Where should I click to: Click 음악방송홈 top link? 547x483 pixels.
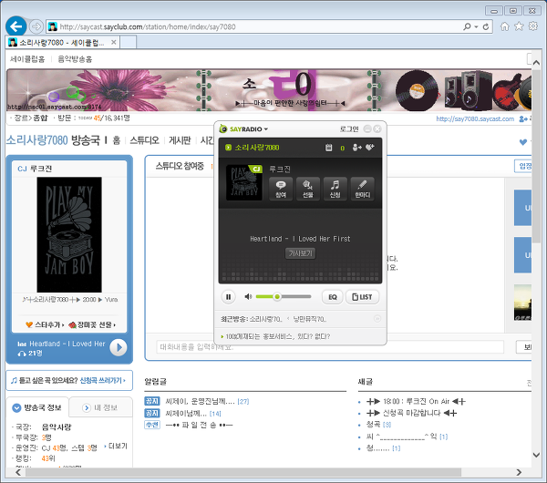click(x=75, y=59)
